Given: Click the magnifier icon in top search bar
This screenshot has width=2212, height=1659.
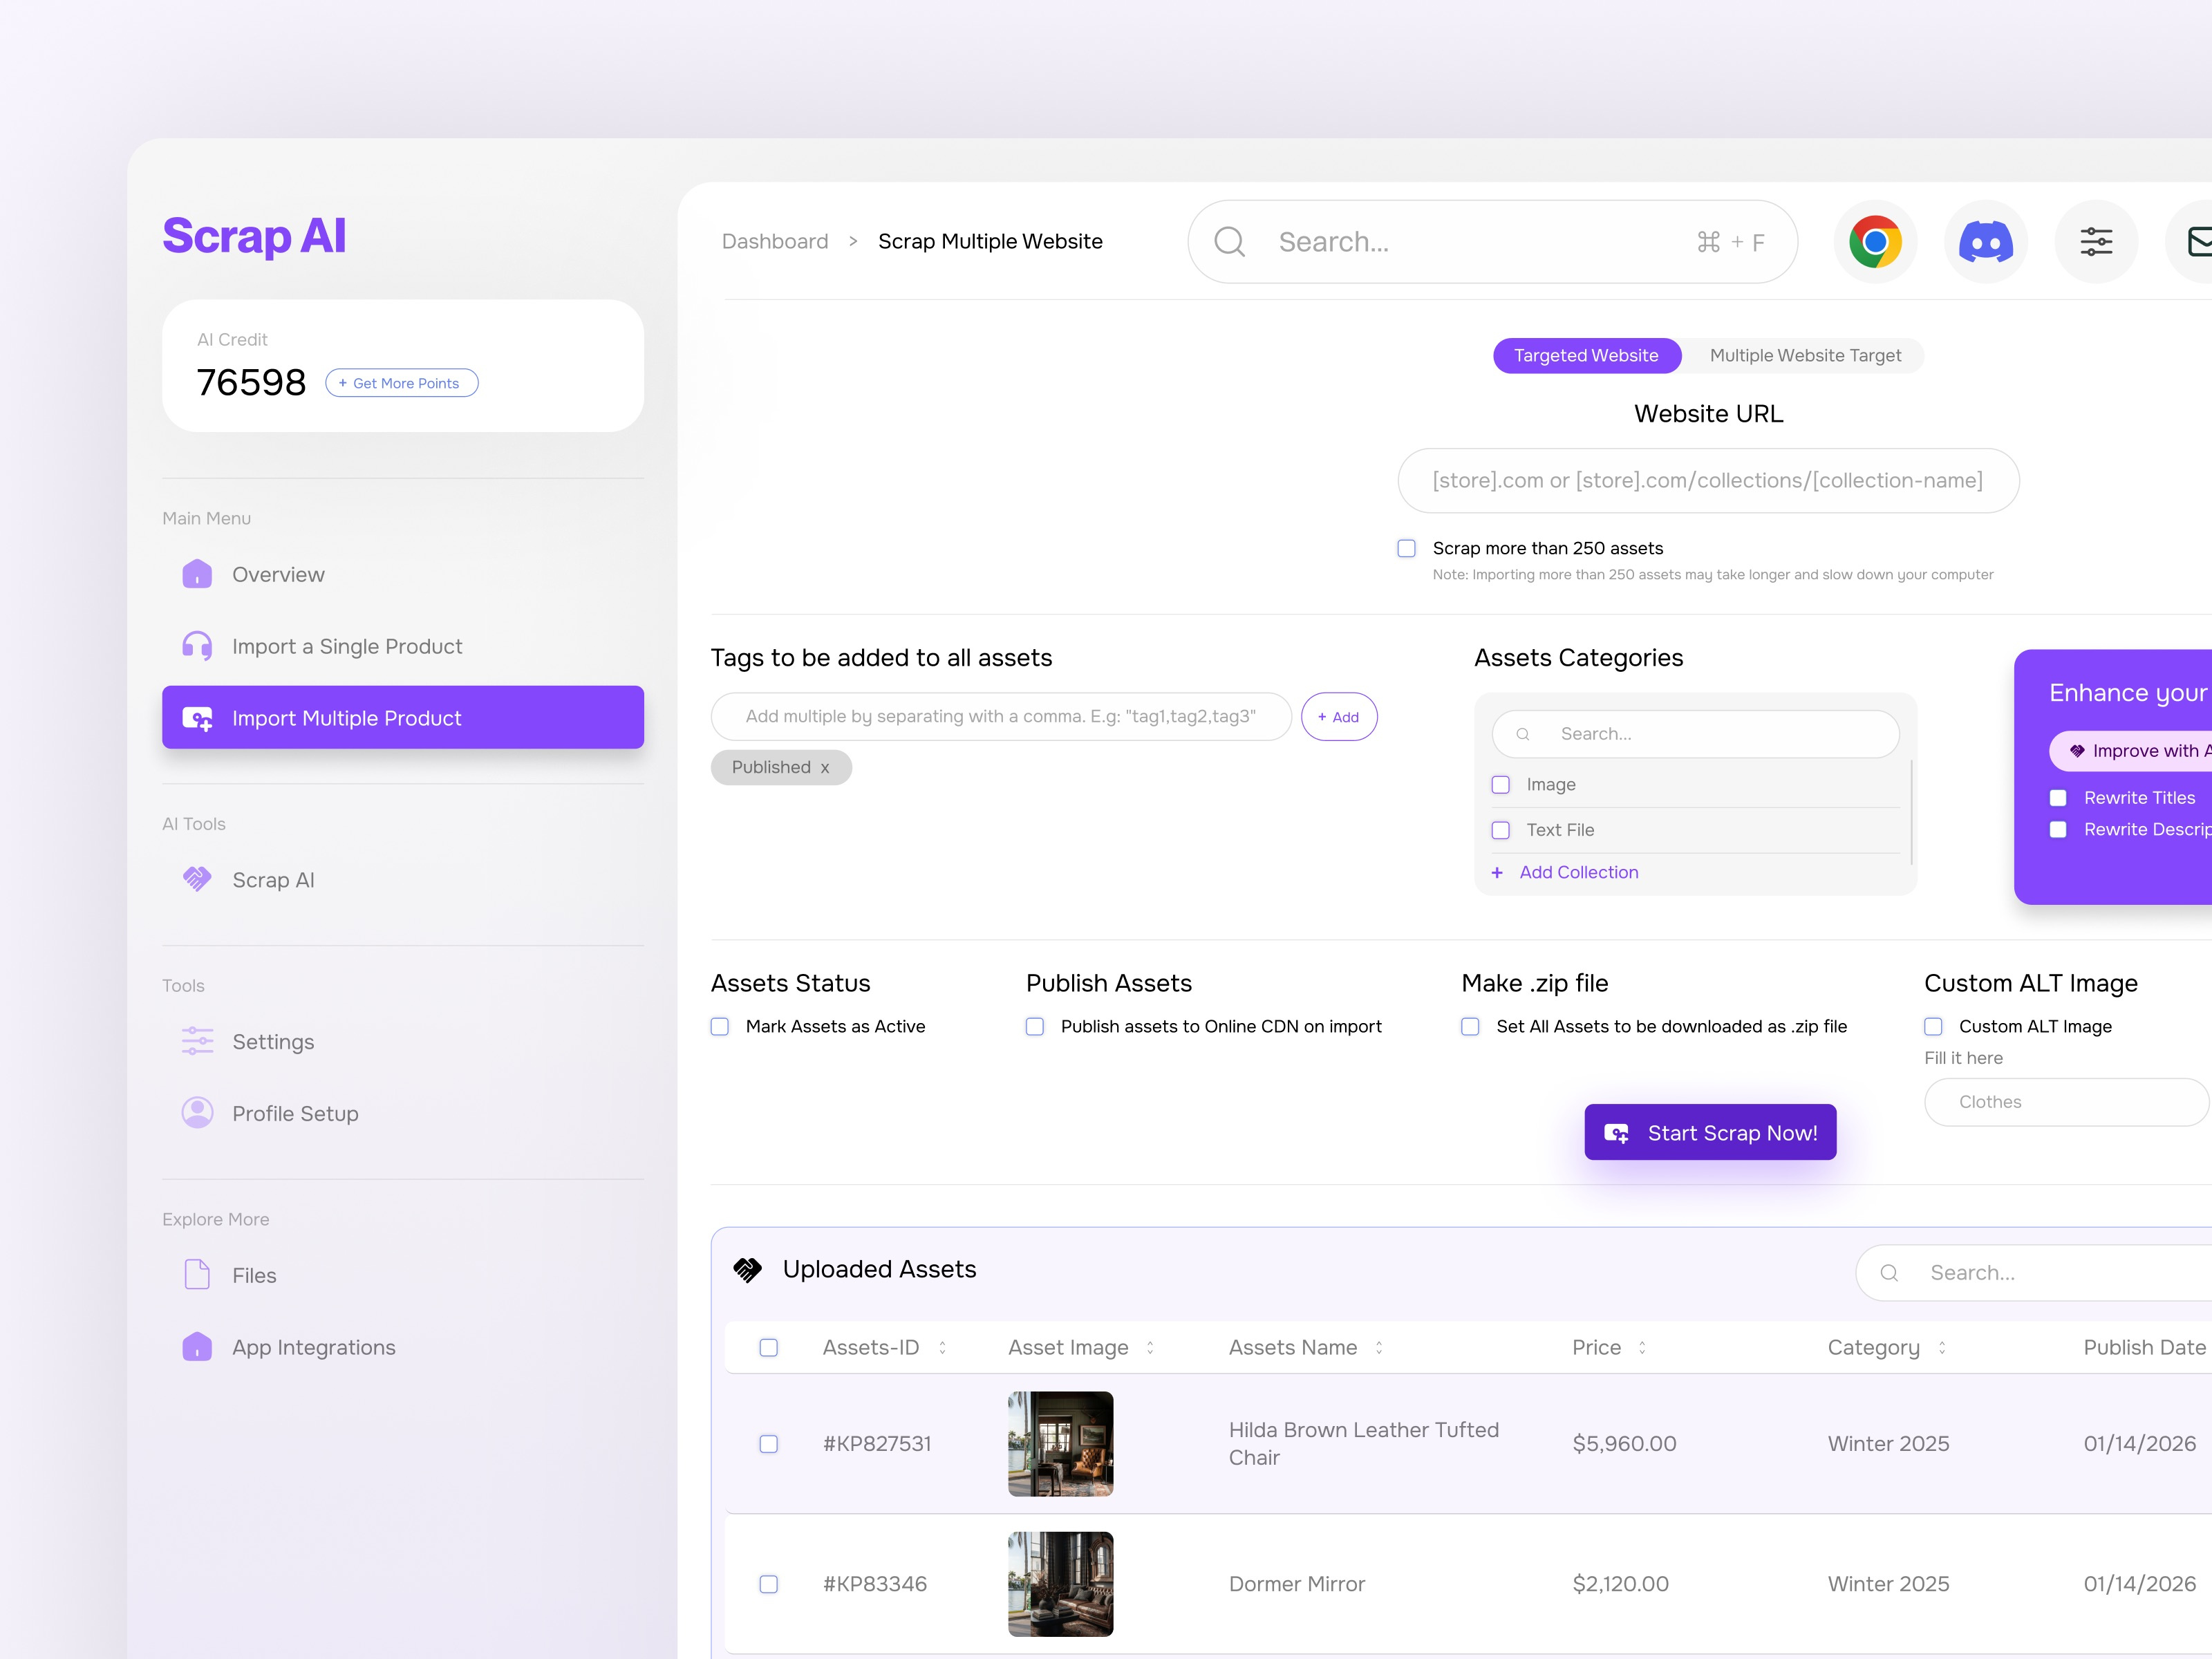Looking at the screenshot, I should pos(1229,242).
